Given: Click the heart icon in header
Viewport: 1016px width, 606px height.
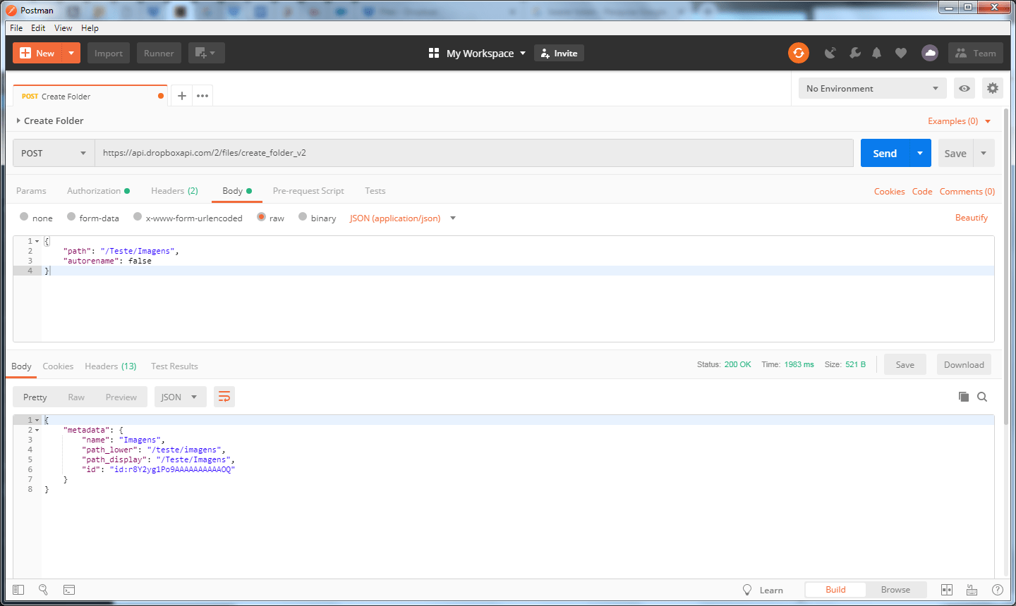Looking at the screenshot, I should point(901,53).
